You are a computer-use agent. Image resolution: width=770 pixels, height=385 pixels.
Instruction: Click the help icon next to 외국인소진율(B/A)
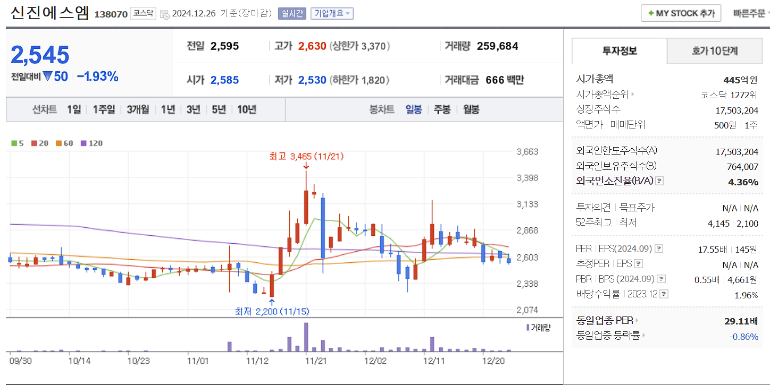[659, 181]
